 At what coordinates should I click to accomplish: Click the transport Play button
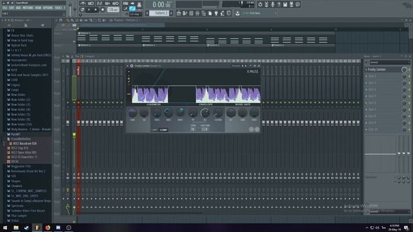click(x=89, y=10)
